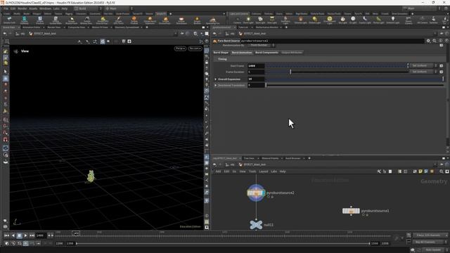Screen dimensions: 450x253
Task: Click the play forward button
Action: (x=25, y=236)
